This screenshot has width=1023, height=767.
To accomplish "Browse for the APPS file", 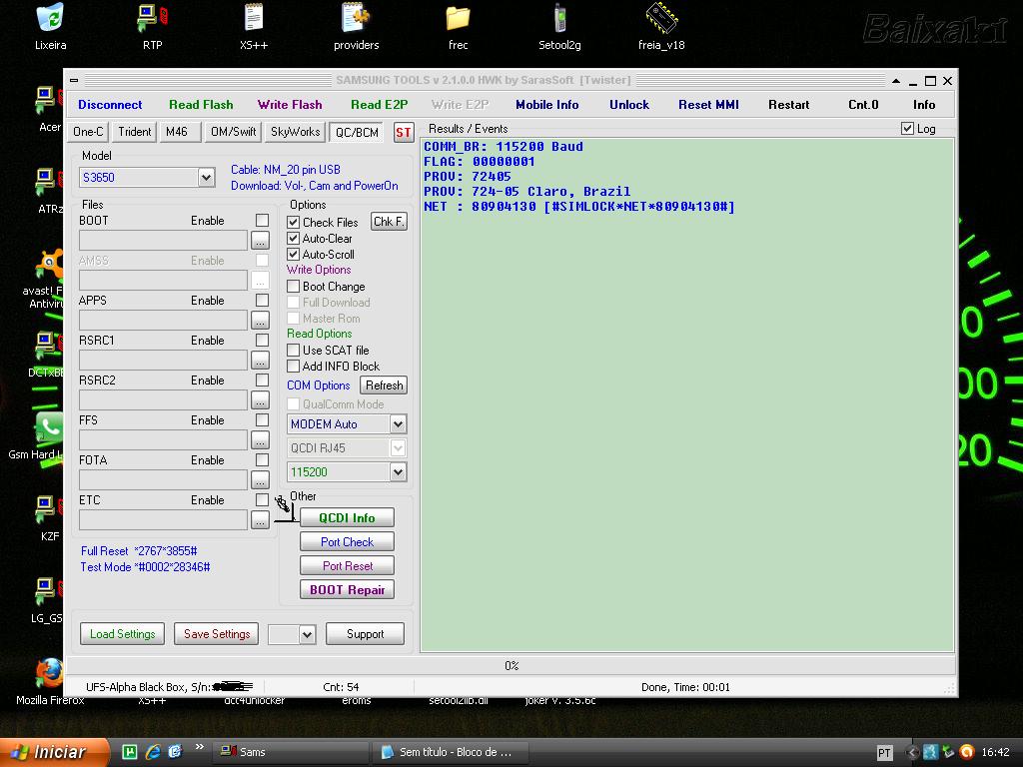I will pos(260,321).
